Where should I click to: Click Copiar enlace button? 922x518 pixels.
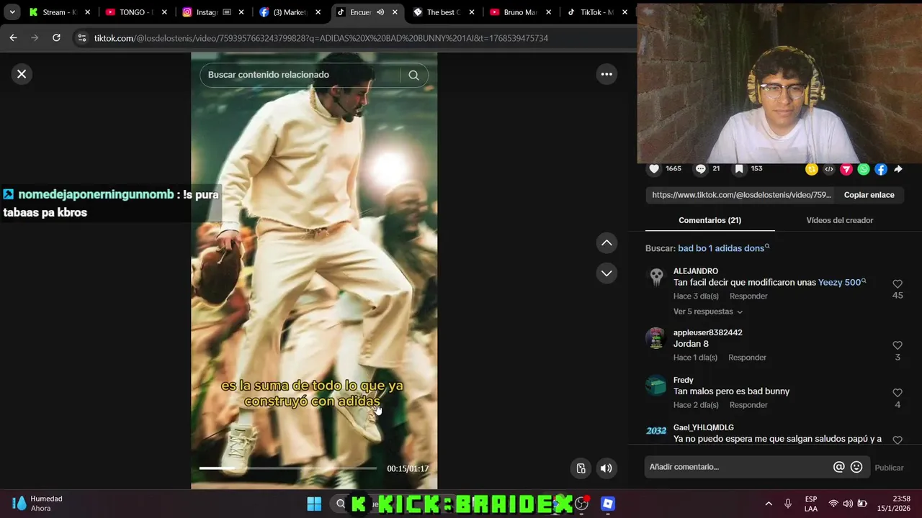[x=869, y=195]
